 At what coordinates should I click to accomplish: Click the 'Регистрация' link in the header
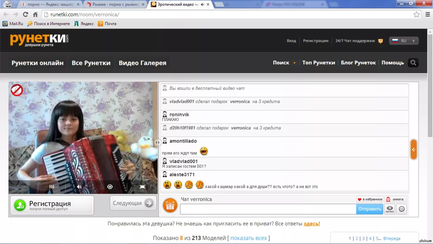coord(316,41)
